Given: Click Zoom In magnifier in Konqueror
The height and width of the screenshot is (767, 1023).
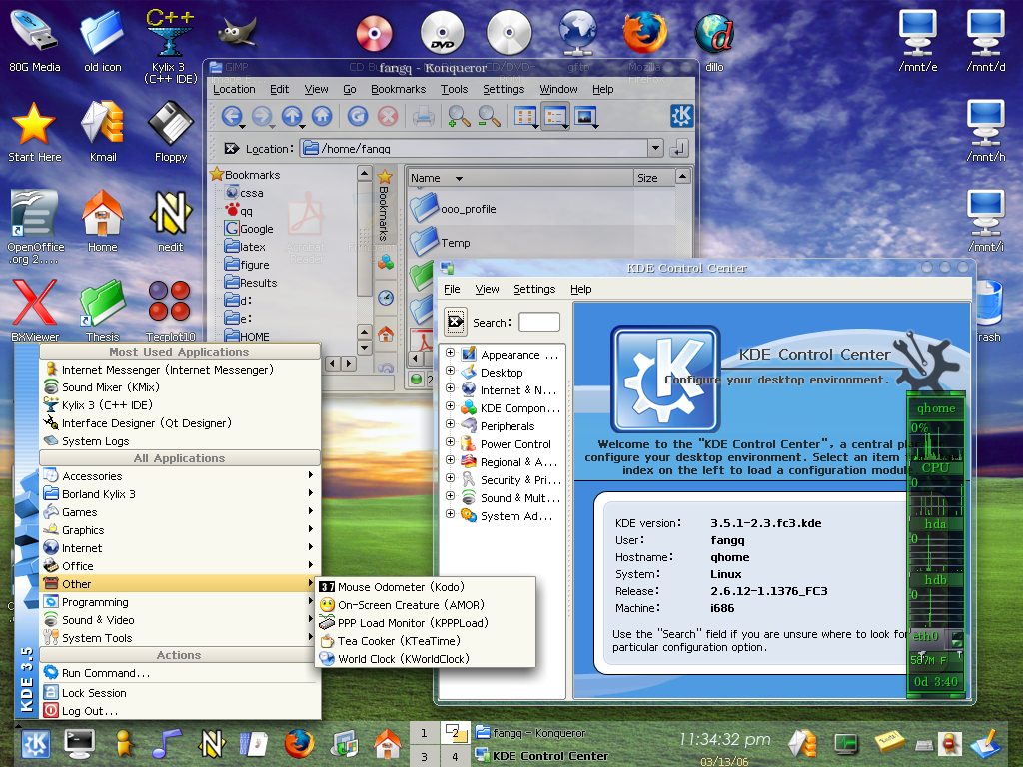Looking at the screenshot, I should click(x=459, y=116).
